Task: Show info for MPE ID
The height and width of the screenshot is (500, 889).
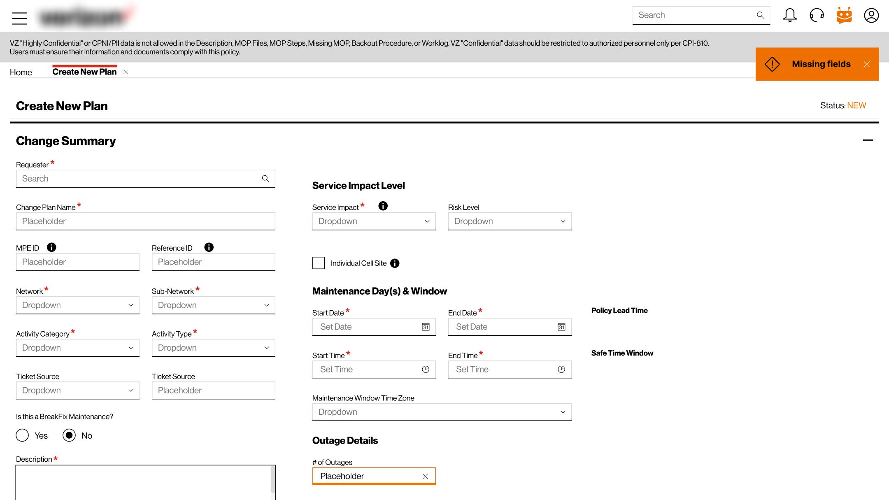Action: click(51, 247)
